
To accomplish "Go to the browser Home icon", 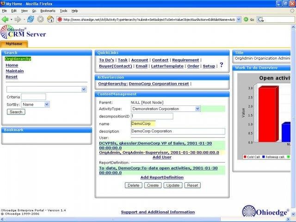I will point(50,19).
